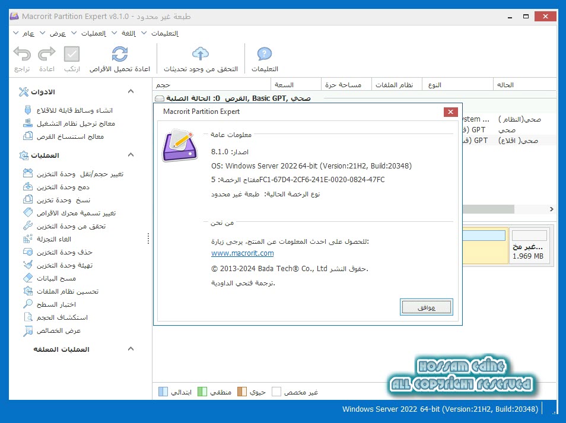
Task: Click the Format volume (تهيئة وحدة التخزين) icon
Action: (28, 265)
